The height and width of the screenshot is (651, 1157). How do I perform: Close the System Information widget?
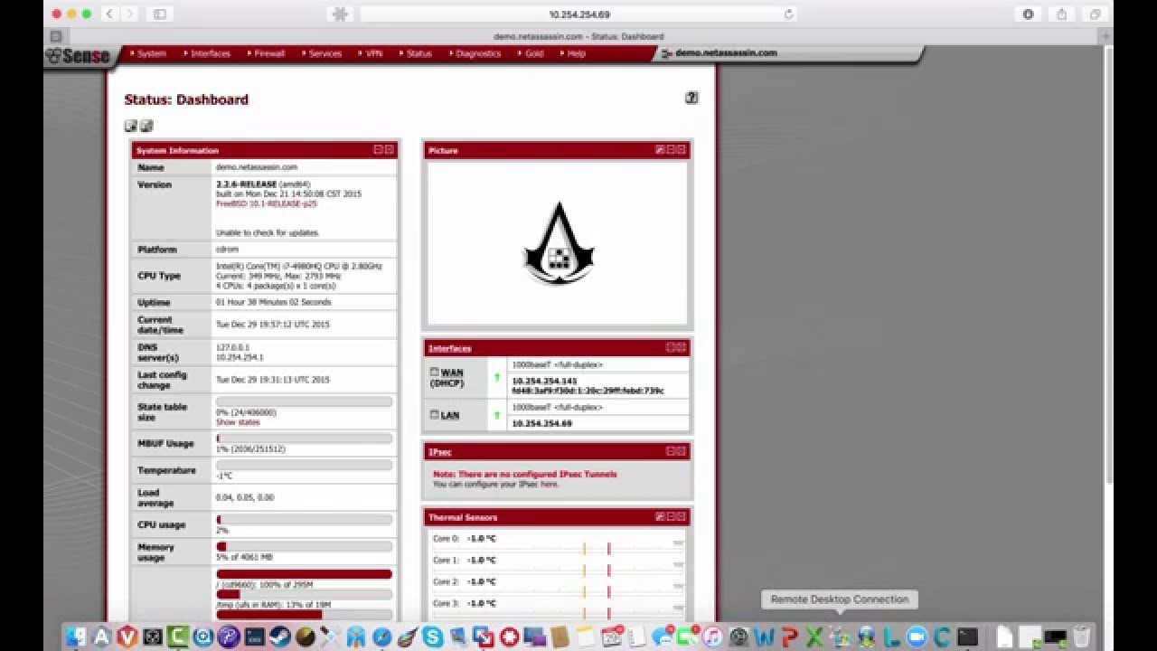390,150
